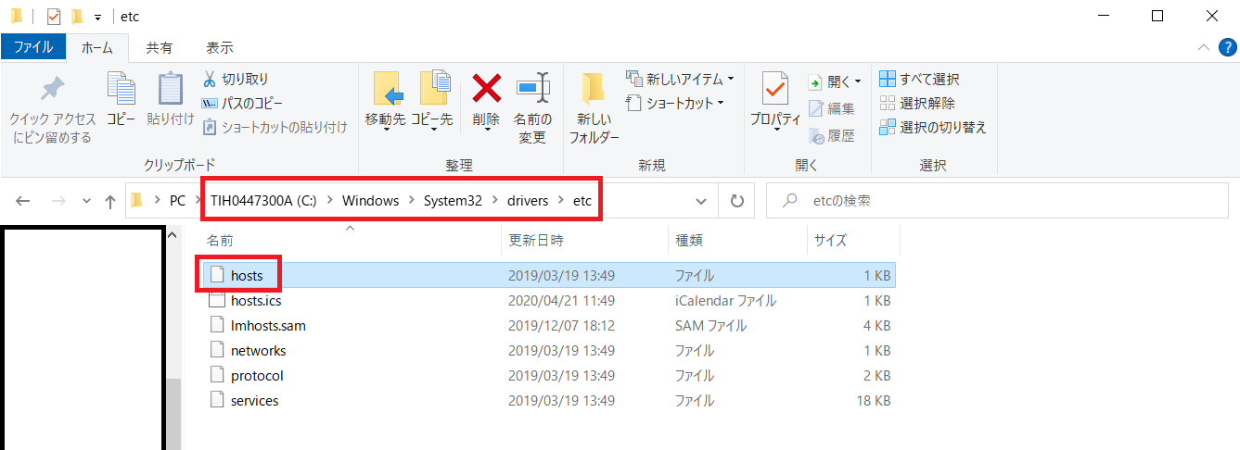1240x450 pixels.
Task: Click Properties checkmark icon in title bar
Action: (x=53, y=16)
